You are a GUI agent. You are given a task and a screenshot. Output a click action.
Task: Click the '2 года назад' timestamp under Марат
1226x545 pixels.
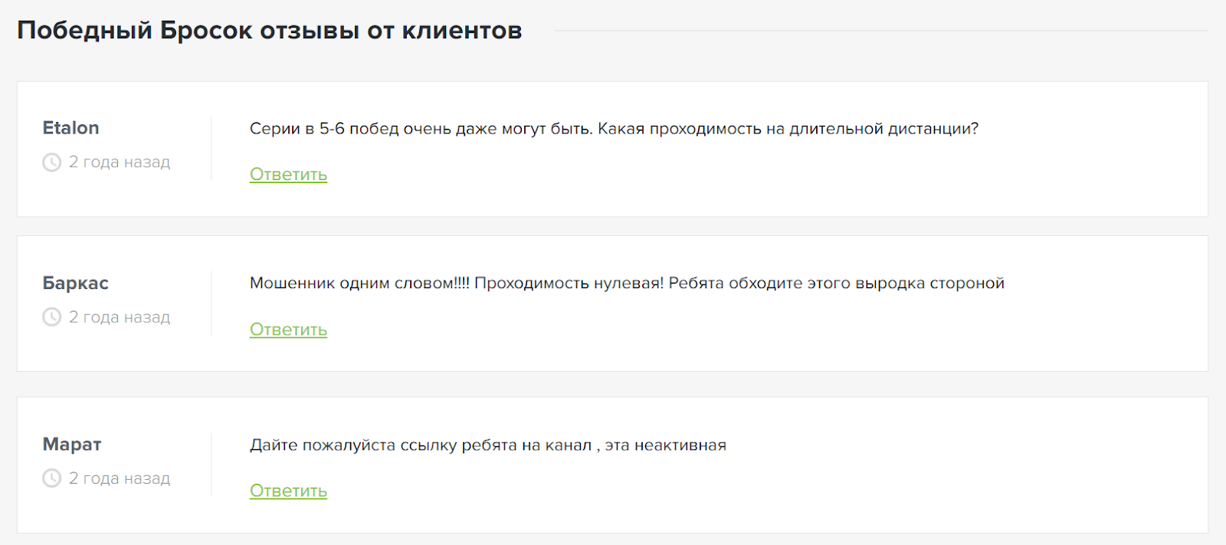[x=120, y=478]
